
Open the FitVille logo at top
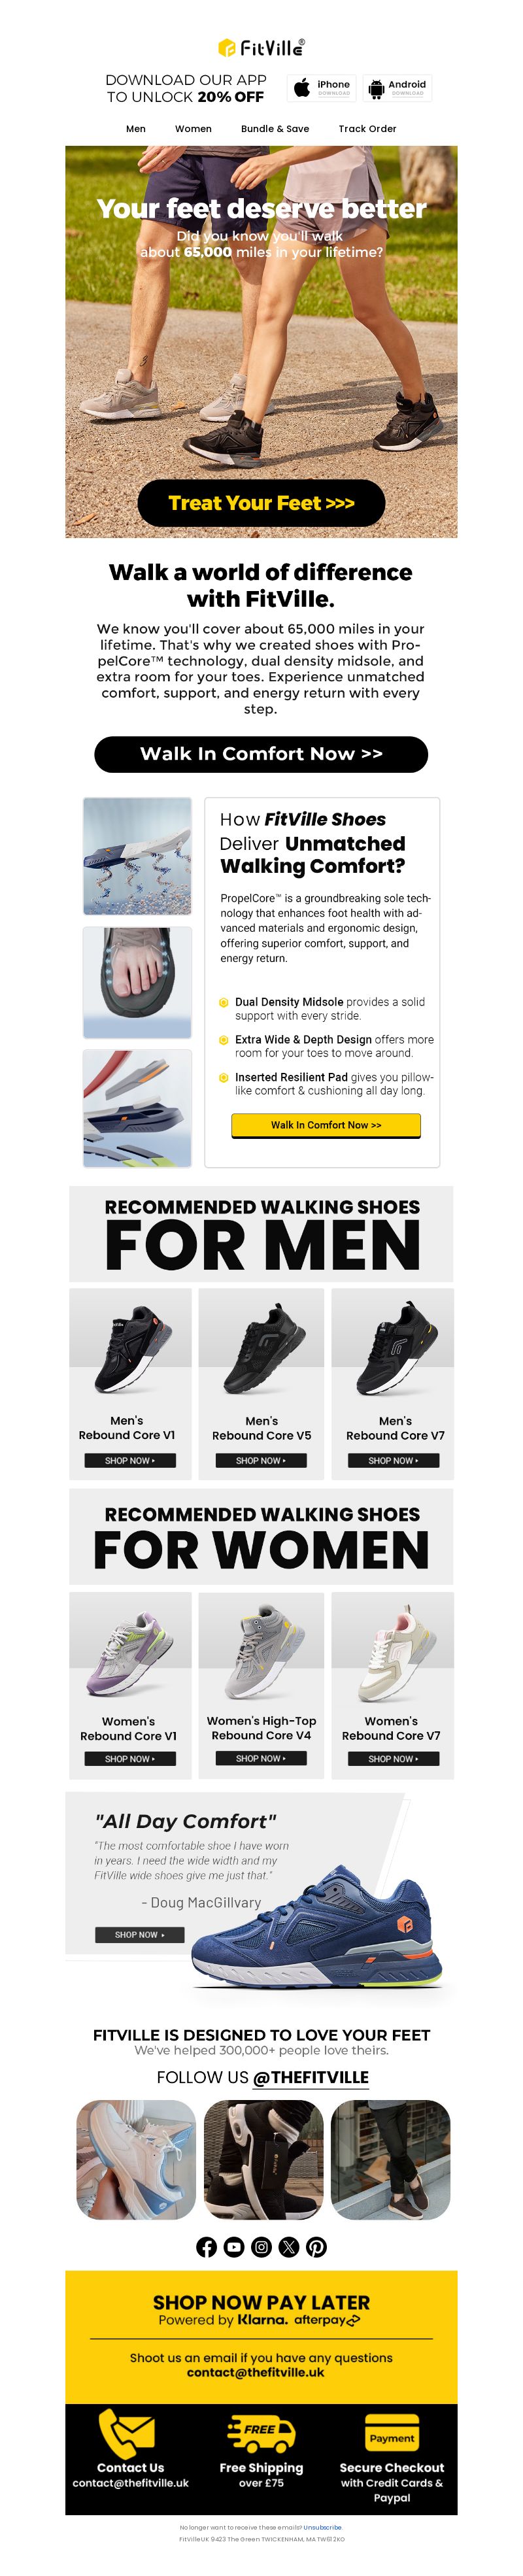click(x=261, y=47)
